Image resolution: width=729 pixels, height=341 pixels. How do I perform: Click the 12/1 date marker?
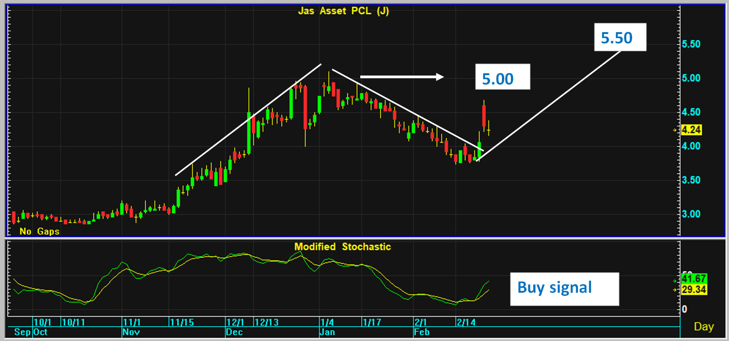click(x=235, y=322)
